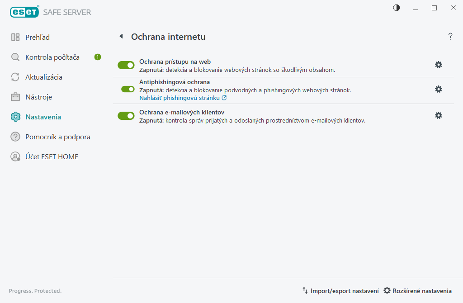
Task: Open Import/export nastavení
Action: point(340,291)
